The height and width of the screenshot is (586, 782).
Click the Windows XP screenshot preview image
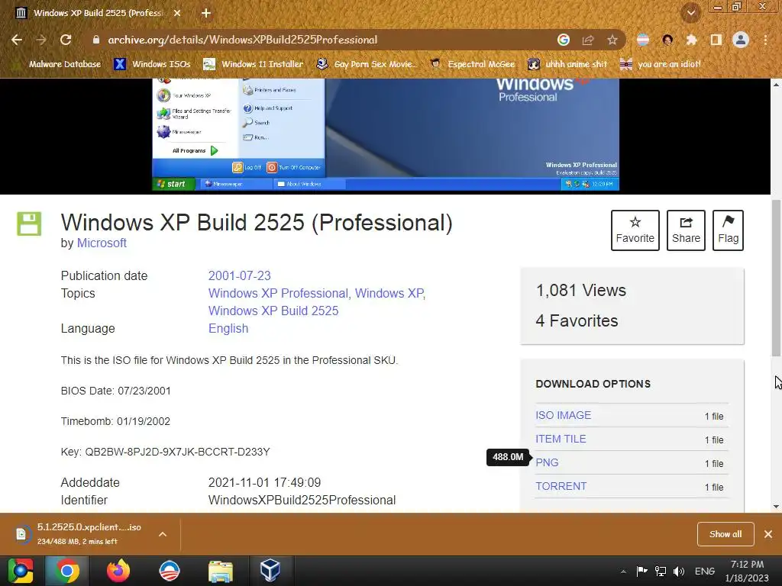[x=386, y=134]
